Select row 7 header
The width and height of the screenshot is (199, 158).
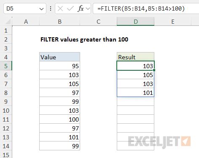click(x=6, y=84)
